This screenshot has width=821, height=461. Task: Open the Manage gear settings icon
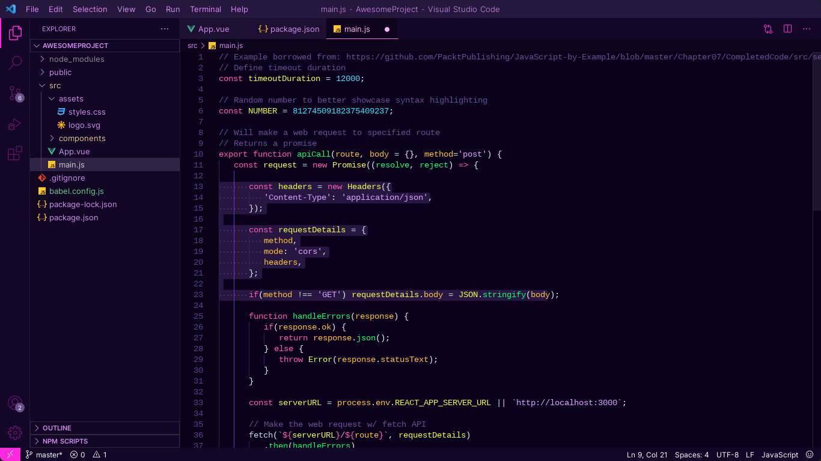point(15,432)
